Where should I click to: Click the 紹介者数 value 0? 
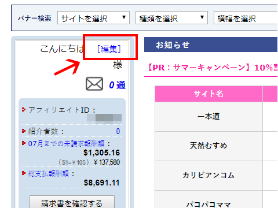coord(118,131)
